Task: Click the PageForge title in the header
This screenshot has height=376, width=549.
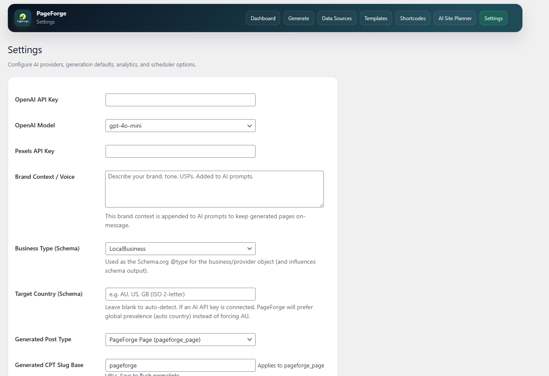Action: click(51, 13)
